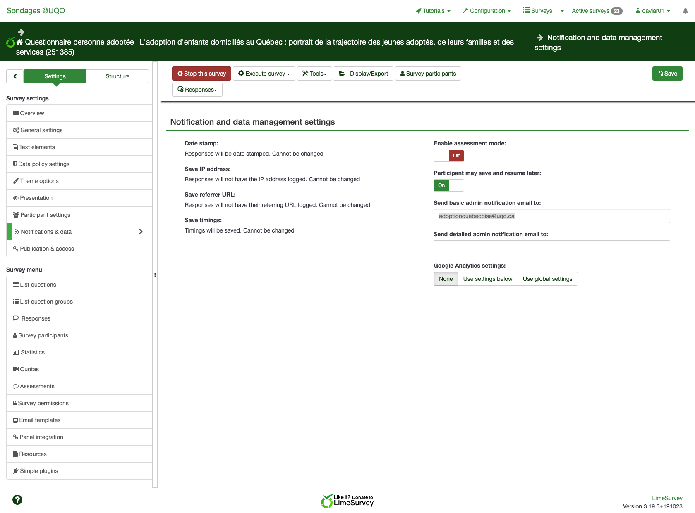
Task: Switch to the Structure tab
Action: pos(117,76)
